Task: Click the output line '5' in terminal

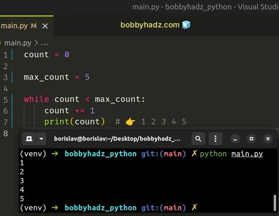Action: coord(22,198)
